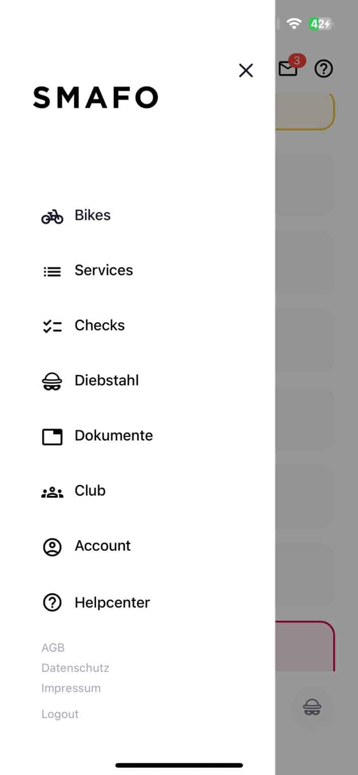
Task: Tap the checklist icon beside Checks
Action: [52, 327]
